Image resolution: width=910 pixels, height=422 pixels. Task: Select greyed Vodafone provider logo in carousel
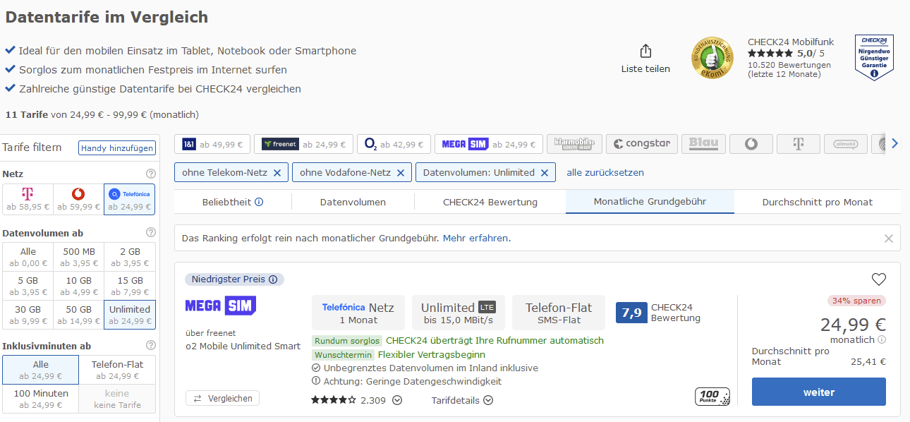tap(751, 144)
